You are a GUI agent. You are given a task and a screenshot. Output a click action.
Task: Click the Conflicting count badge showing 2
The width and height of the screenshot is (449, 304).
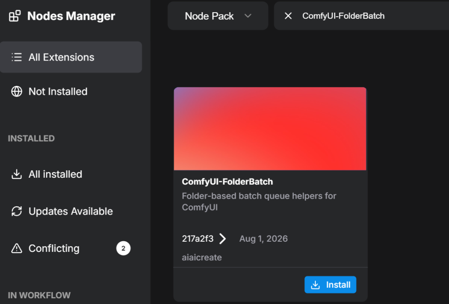(123, 248)
